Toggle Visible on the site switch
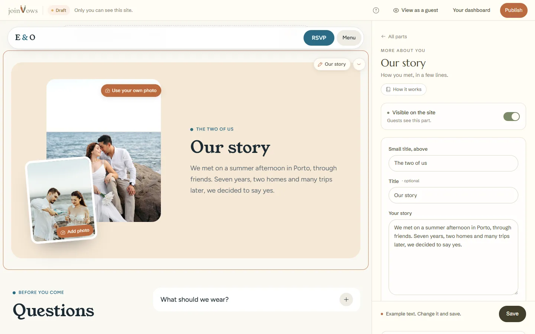Screen dimensions: 535x334 tap(512, 117)
